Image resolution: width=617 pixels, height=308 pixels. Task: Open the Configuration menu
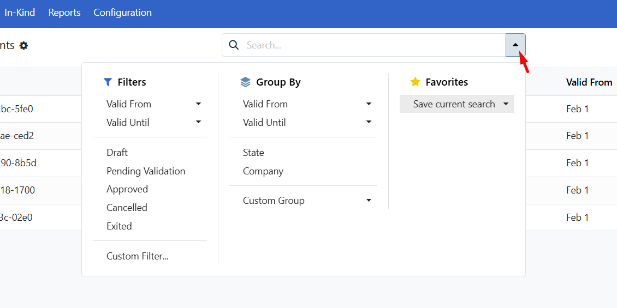pos(122,13)
